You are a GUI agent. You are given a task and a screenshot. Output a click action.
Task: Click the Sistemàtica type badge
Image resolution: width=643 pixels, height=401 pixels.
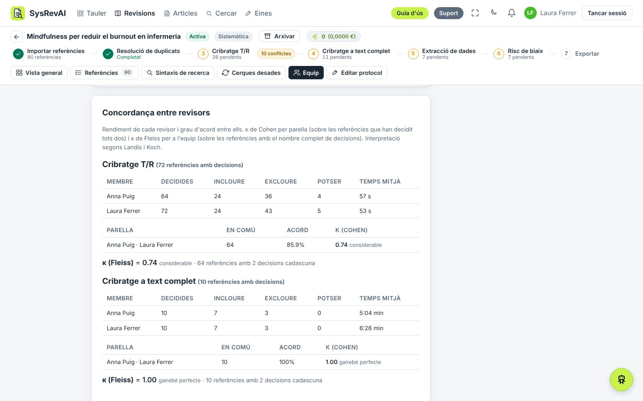coord(233,37)
